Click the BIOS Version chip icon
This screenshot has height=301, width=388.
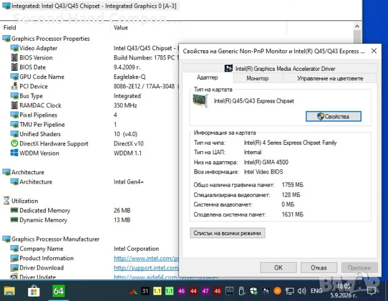coord(14,58)
